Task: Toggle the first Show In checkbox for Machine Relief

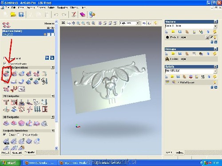Action: click(49, 34)
